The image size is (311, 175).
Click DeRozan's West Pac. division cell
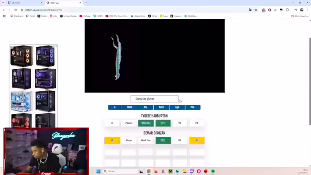tap(146, 140)
